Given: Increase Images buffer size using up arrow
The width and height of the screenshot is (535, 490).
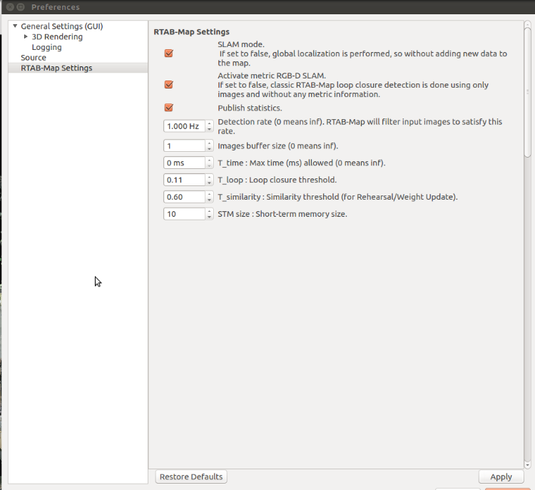Looking at the screenshot, I should pos(209,143).
